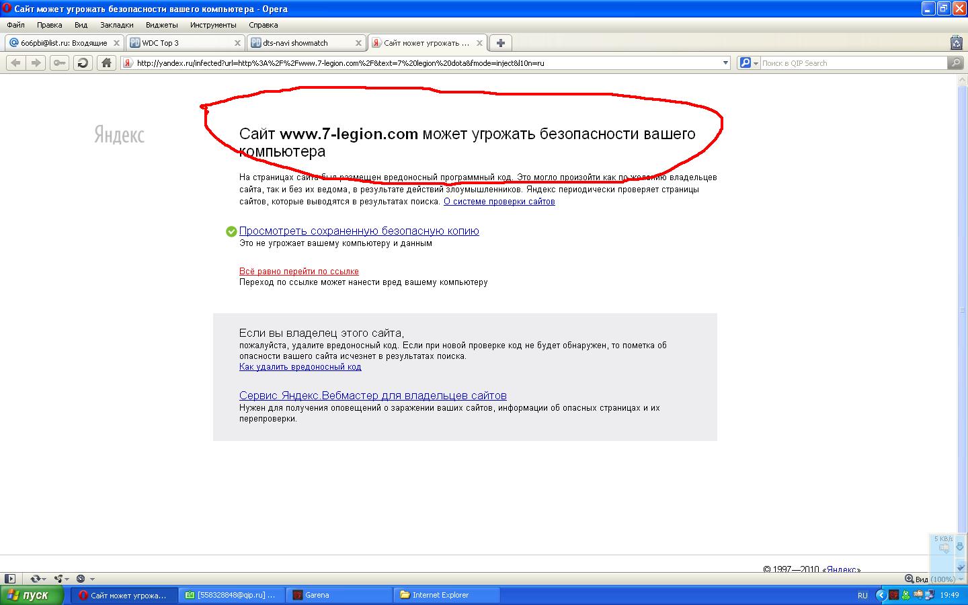Viewport: 968px width, 605px height.
Task: Open the QIP chat taskbar button
Action: [232, 595]
